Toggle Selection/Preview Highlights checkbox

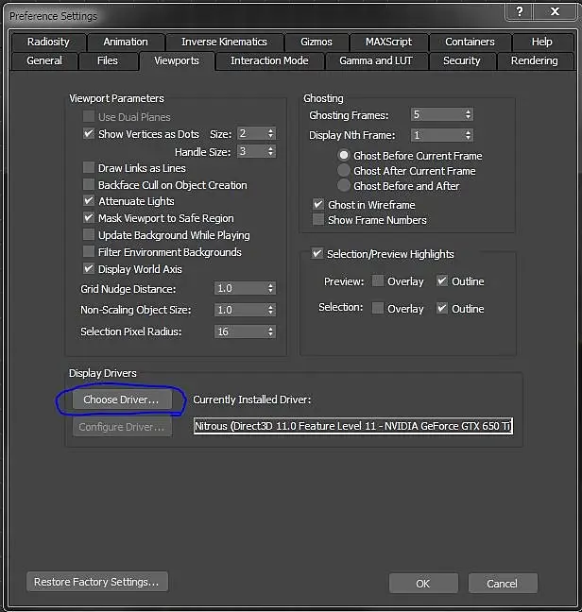317,254
